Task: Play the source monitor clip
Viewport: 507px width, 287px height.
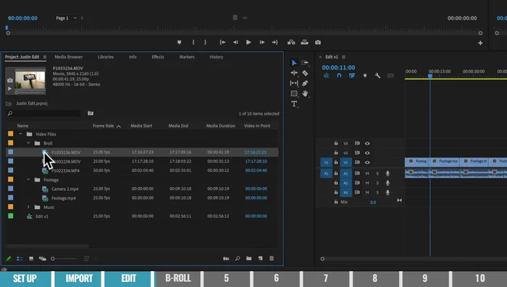Action: point(248,43)
